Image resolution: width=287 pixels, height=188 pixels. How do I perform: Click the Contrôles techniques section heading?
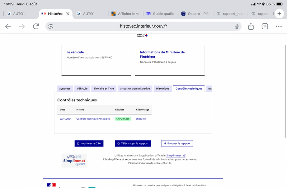[77, 100]
